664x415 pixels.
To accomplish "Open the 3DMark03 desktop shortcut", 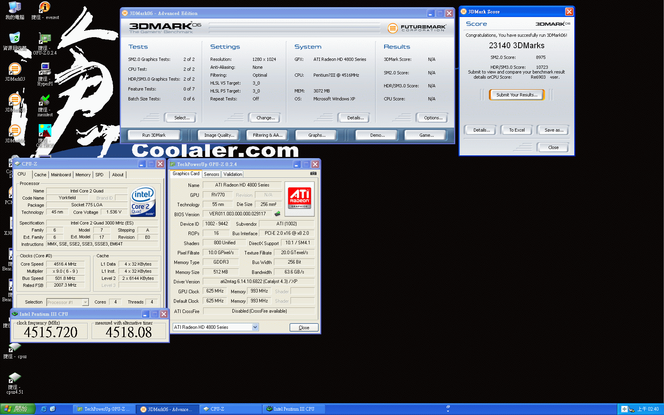I will click(15, 70).
